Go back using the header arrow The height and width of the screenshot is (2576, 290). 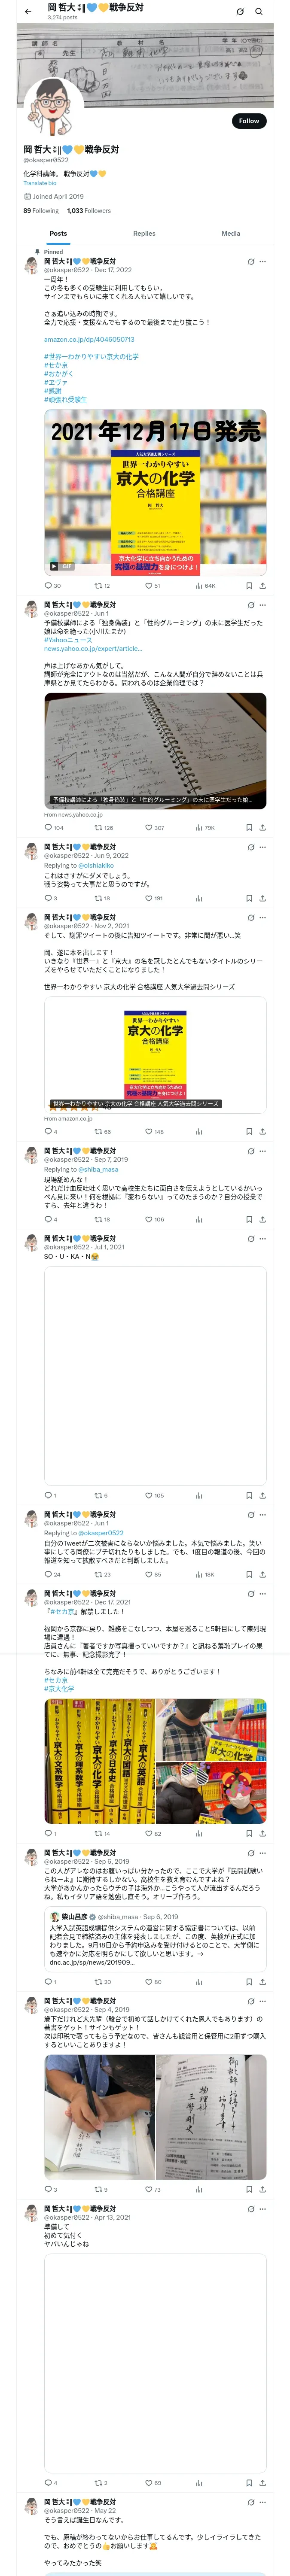[27, 11]
